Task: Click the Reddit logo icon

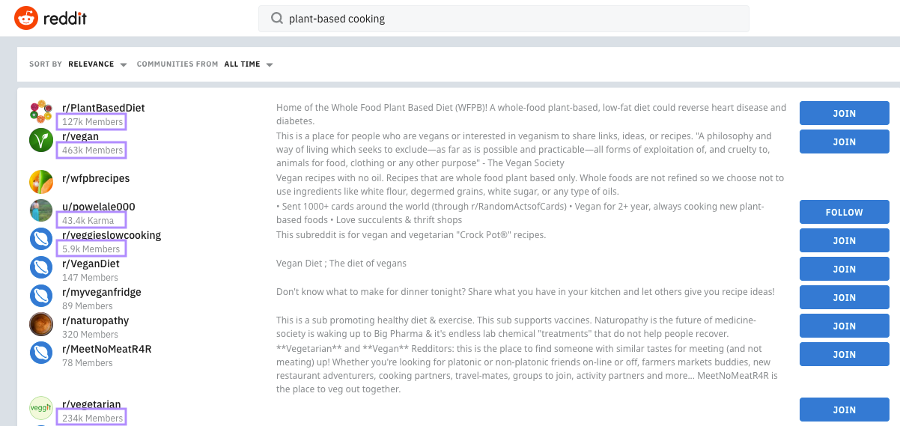Action: 27,18
